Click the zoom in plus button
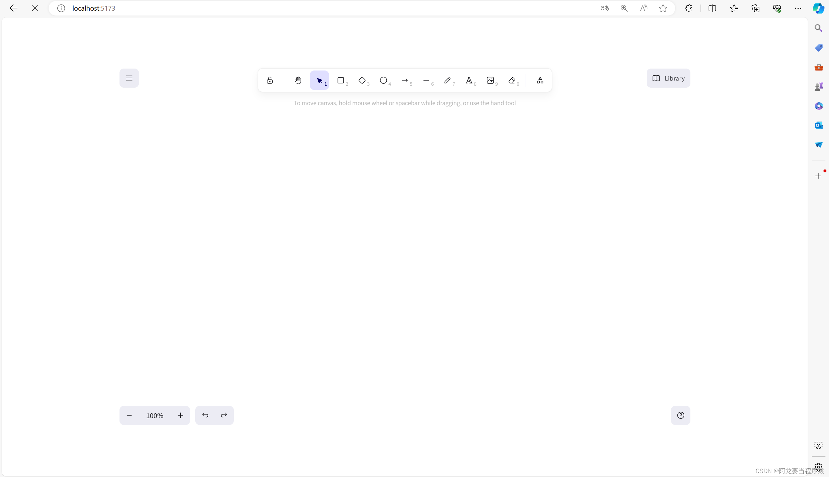This screenshot has height=477, width=829. tap(180, 416)
